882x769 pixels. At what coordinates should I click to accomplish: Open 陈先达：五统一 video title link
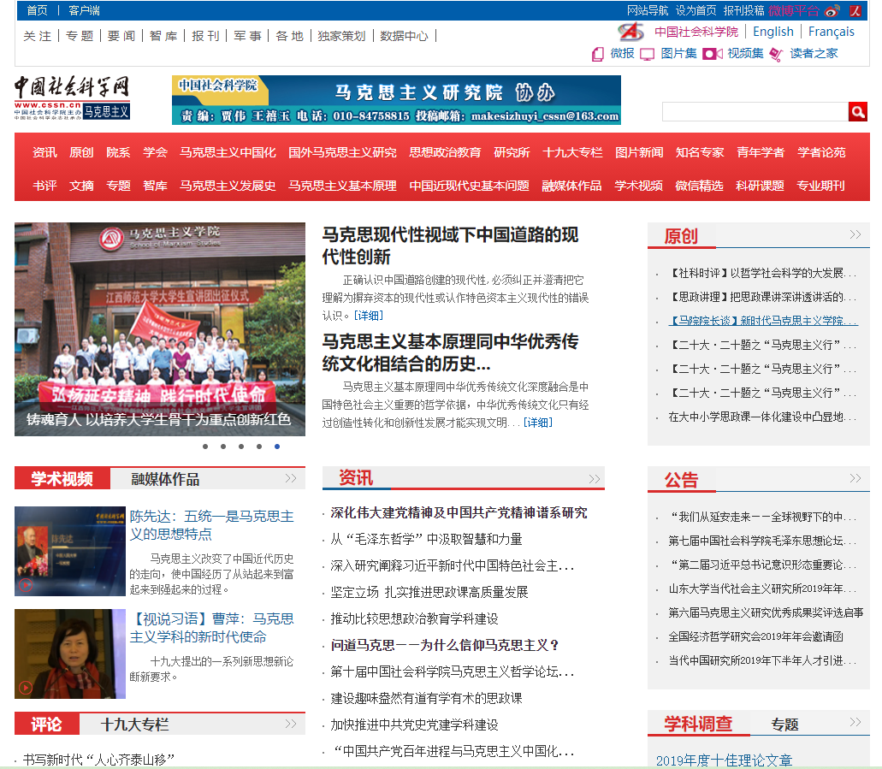coord(212,525)
